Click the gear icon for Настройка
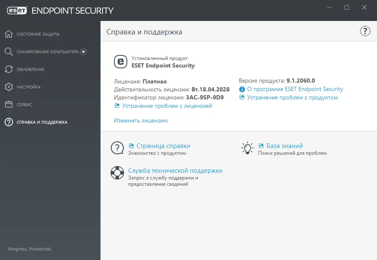 pyautogui.click(x=9, y=87)
